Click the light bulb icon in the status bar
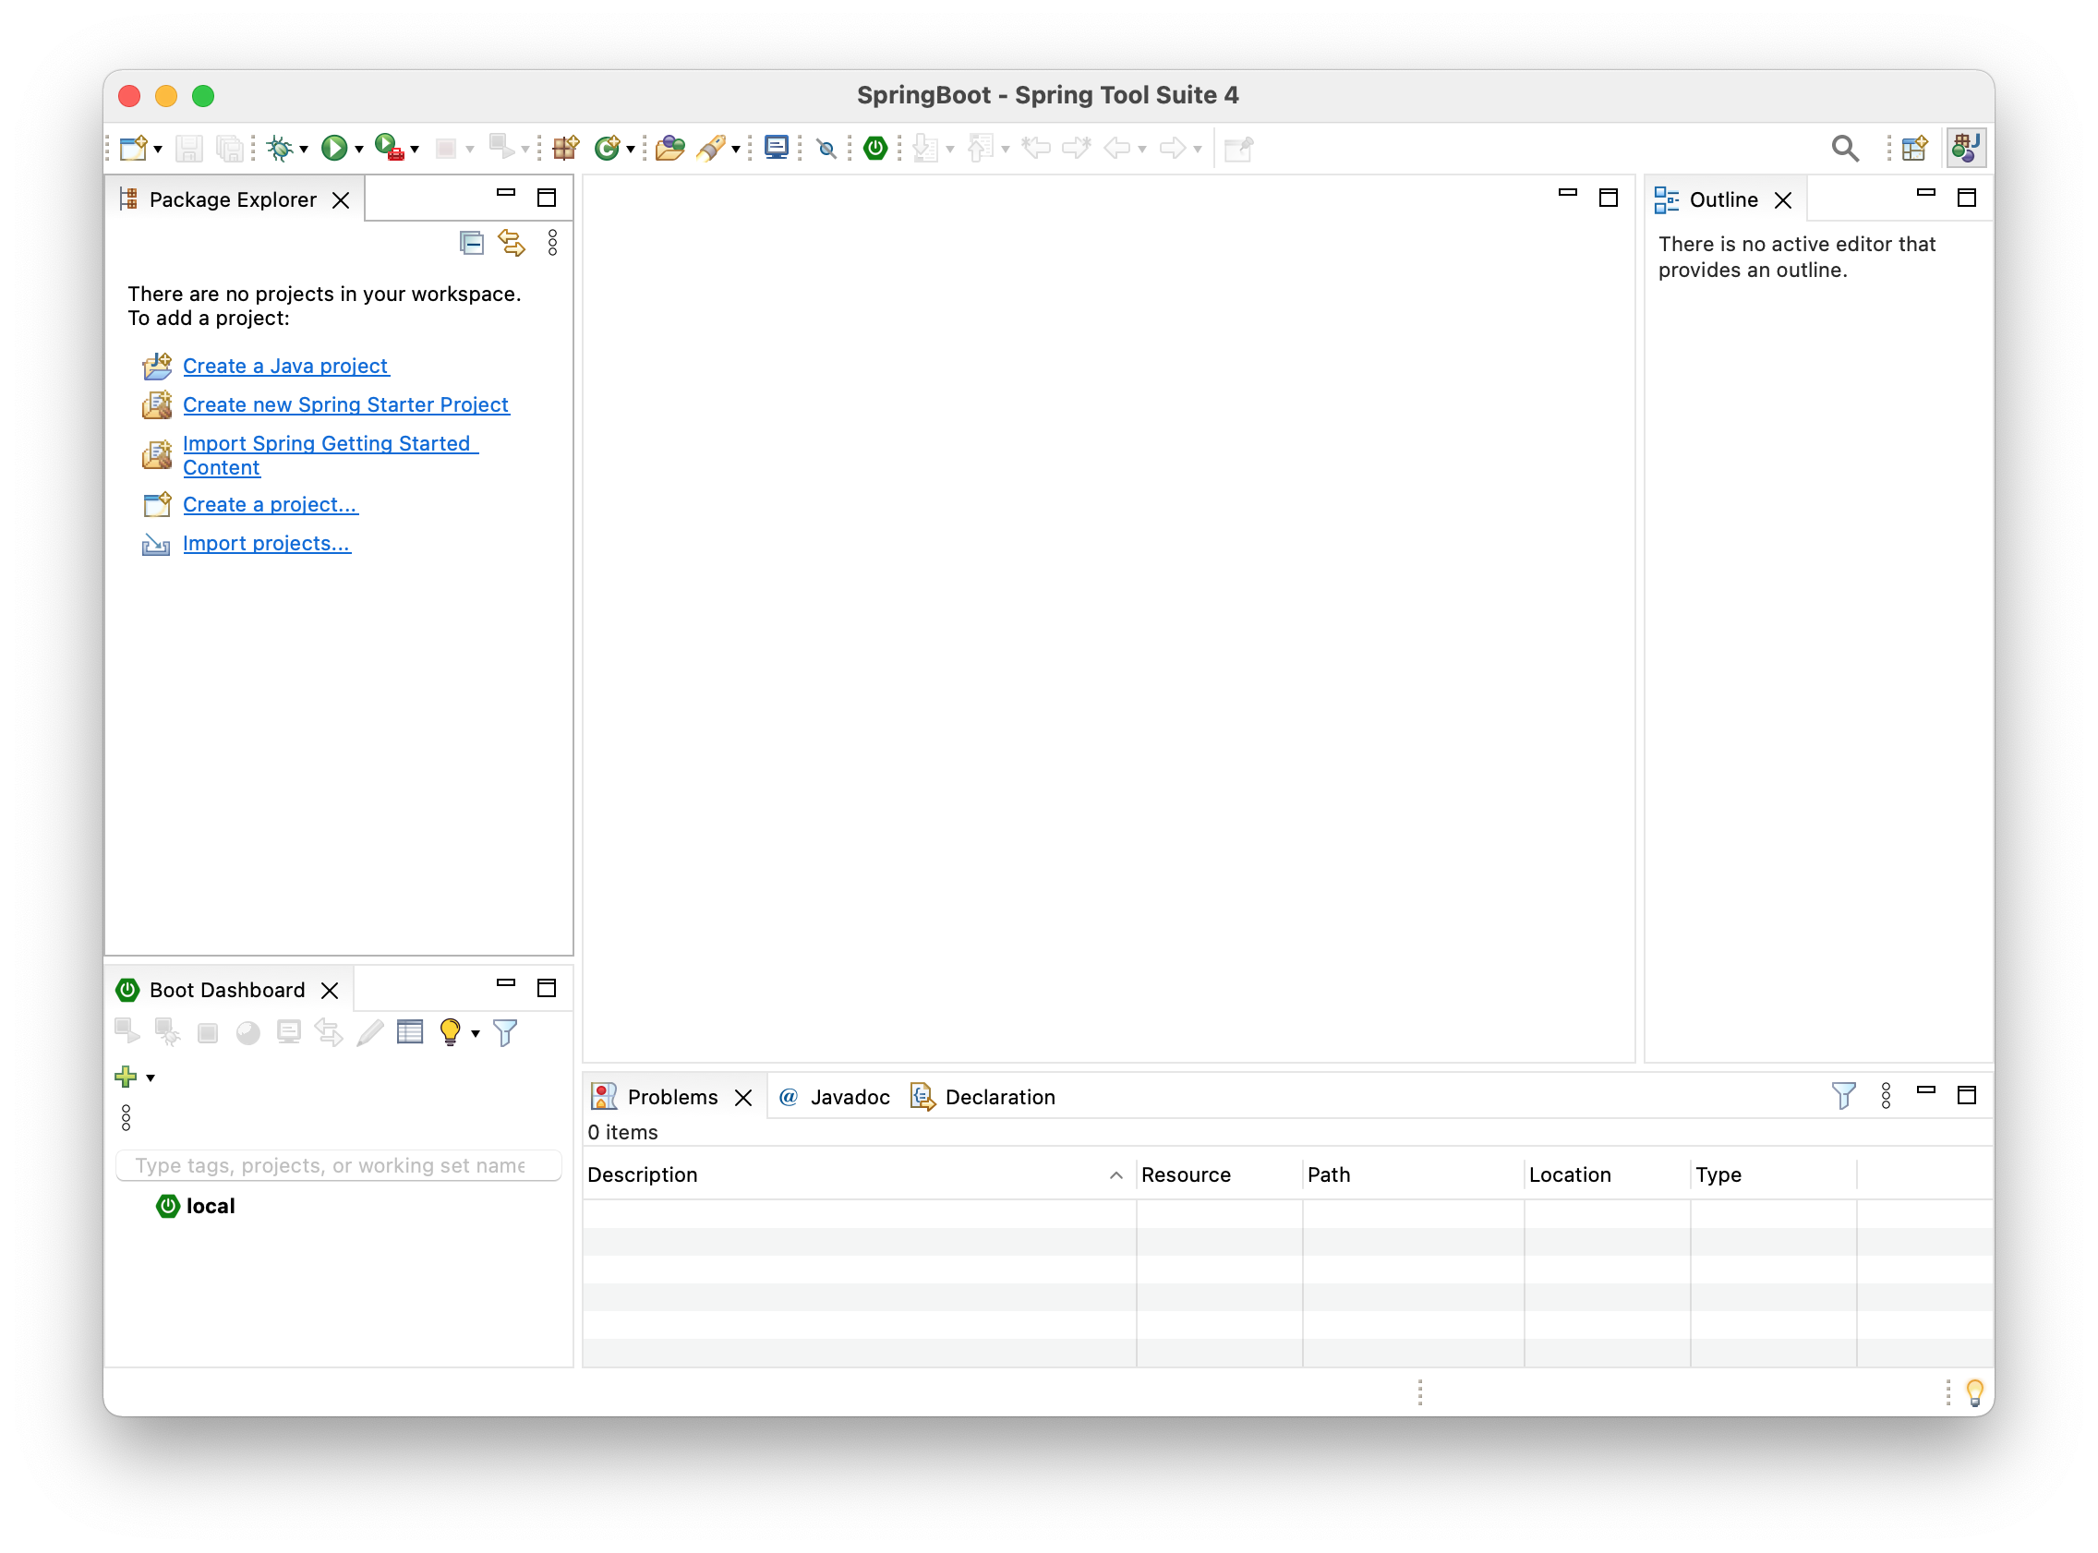Image resolution: width=2098 pixels, height=1553 pixels. [x=1974, y=1391]
